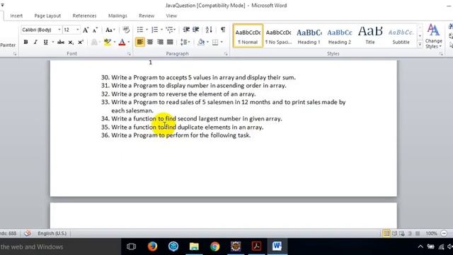
Task: Toggle Bold formatting
Action: coord(25,42)
